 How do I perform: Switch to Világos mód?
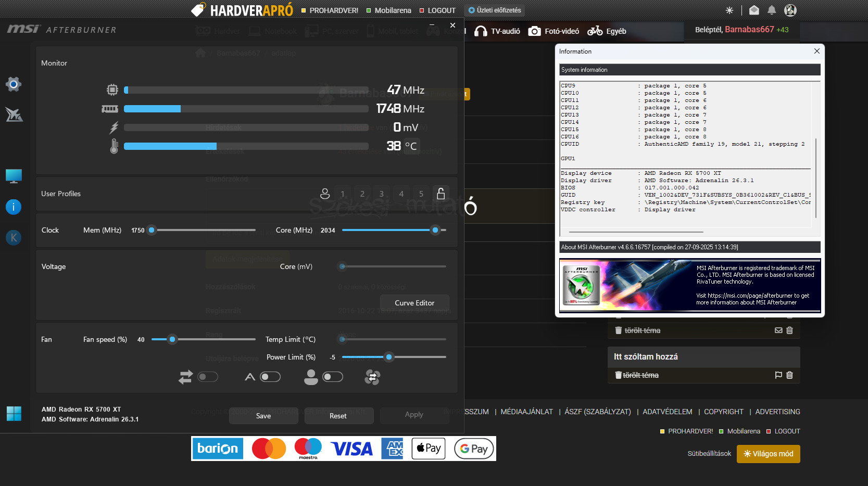(x=769, y=454)
